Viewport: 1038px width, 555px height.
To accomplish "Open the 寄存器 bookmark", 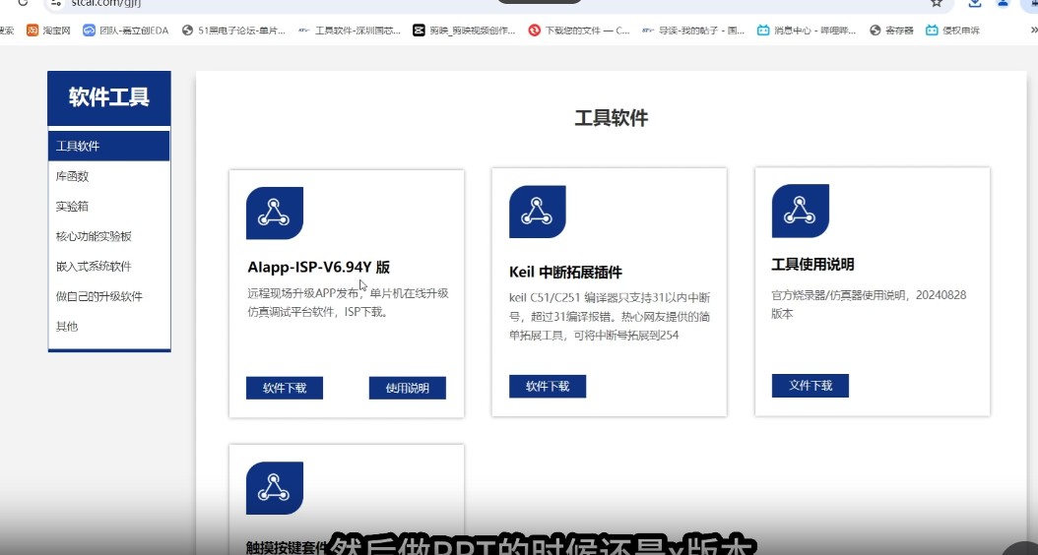I will click(891, 31).
